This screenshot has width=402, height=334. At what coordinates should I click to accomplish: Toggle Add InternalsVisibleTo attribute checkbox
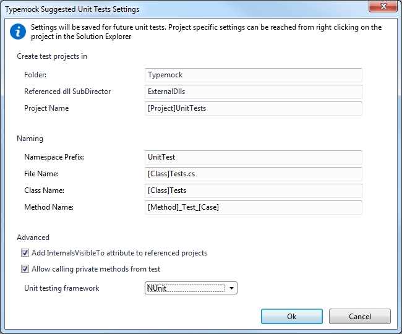click(25, 253)
